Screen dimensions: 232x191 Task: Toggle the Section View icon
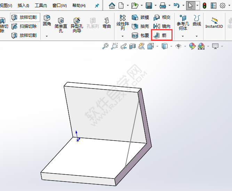click(x=133, y=46)
